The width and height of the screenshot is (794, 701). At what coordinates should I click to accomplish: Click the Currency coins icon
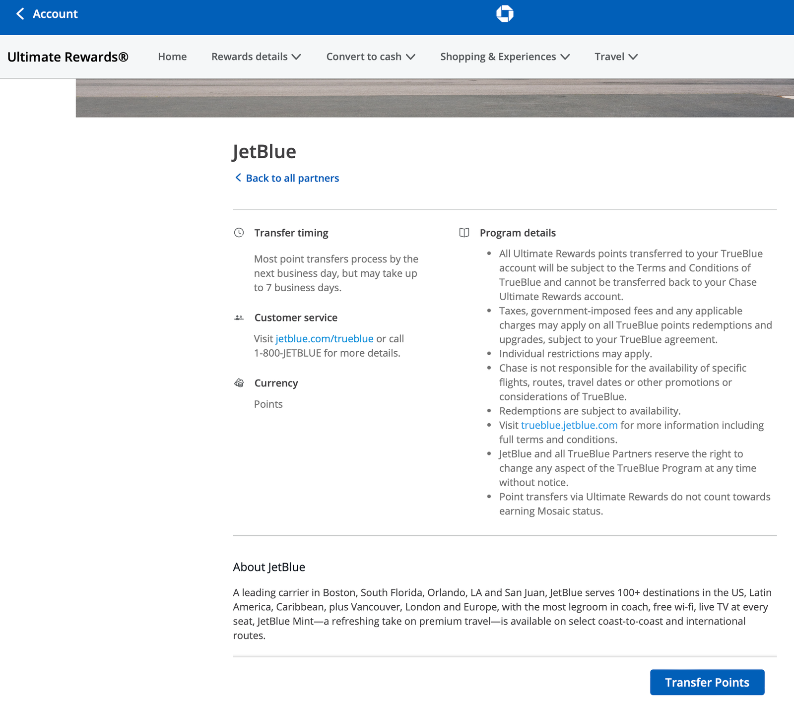coord(239,383)
